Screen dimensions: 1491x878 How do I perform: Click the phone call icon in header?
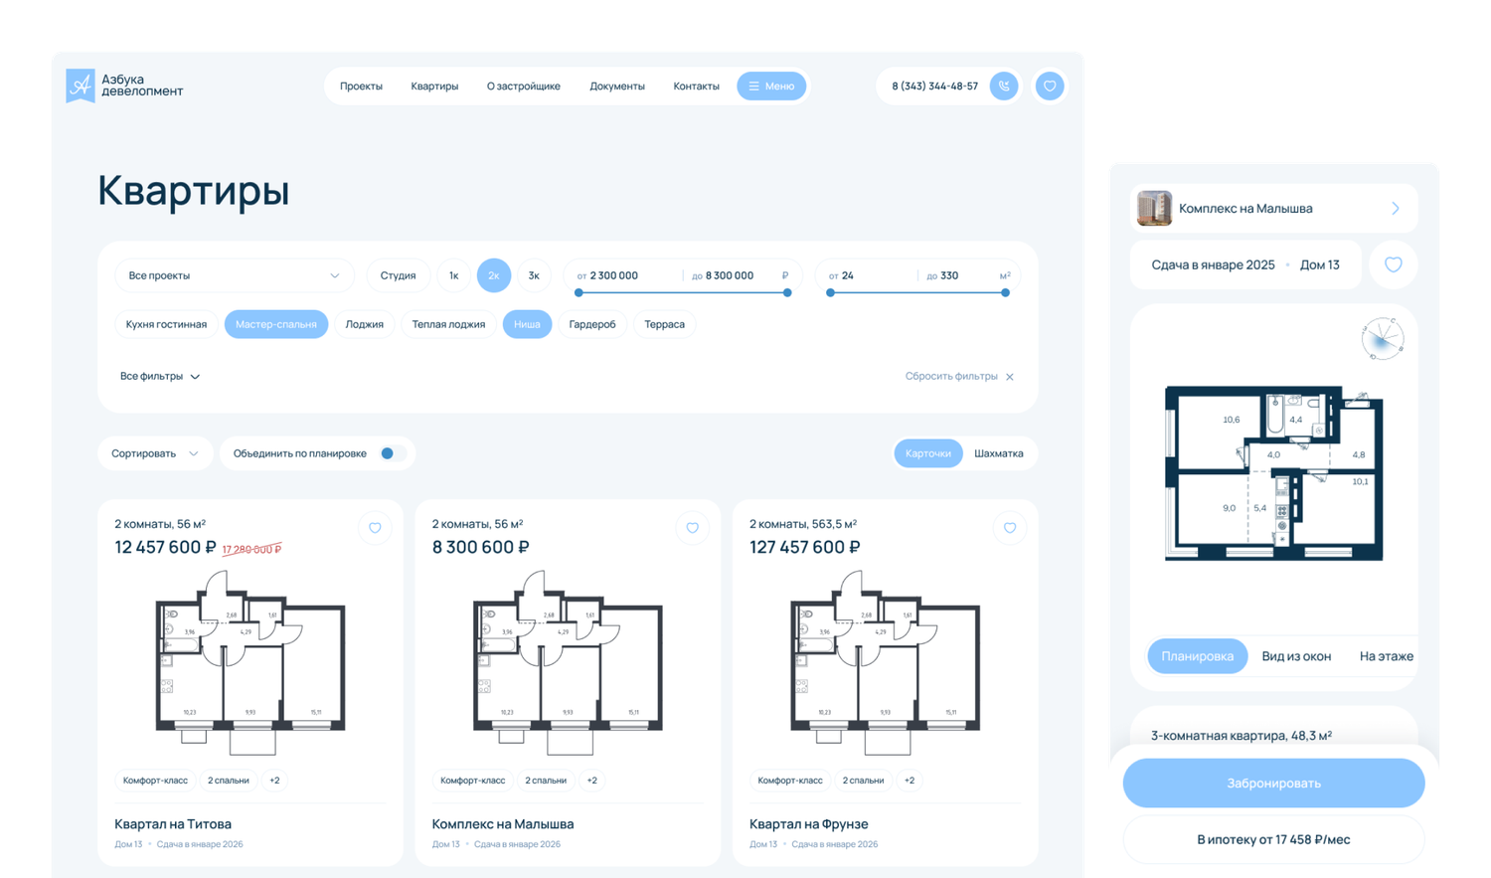1004,87
